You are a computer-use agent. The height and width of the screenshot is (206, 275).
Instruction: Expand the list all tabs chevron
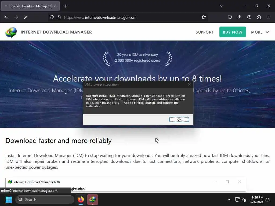(x=222, y=6)
